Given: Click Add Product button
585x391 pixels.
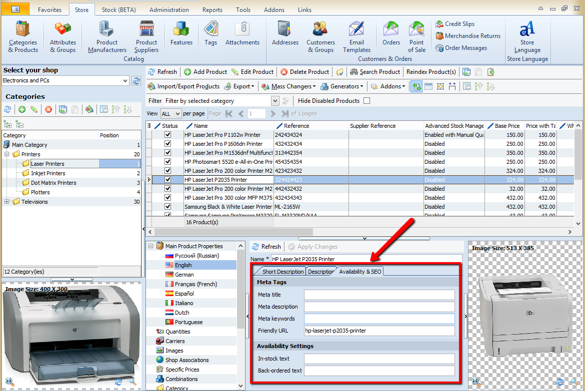Looking at the screenshot, I should (205, 72).
